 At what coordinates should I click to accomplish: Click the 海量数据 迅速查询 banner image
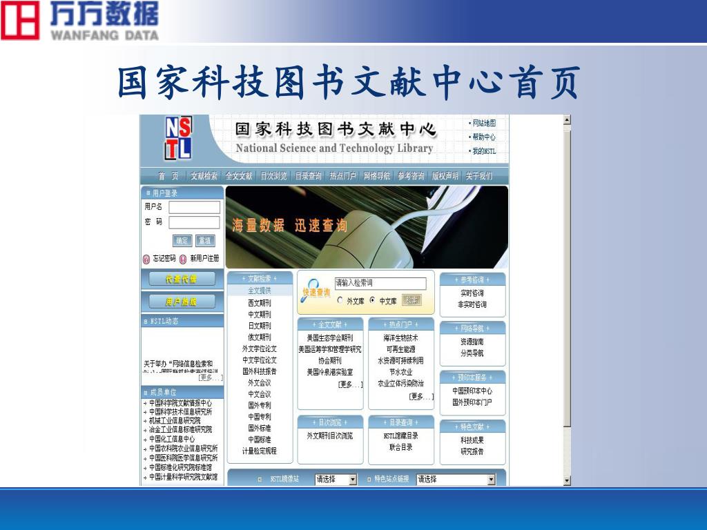coord(367,227)
